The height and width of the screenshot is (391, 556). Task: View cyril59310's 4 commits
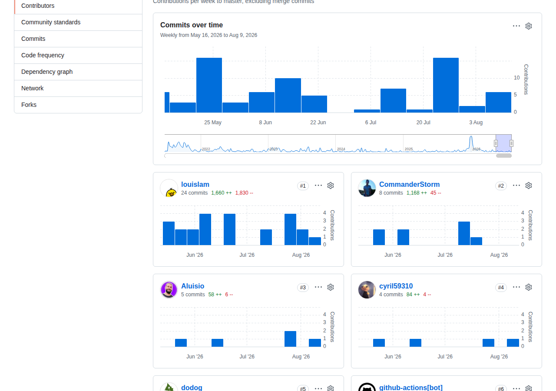click(x=391, y=295)
